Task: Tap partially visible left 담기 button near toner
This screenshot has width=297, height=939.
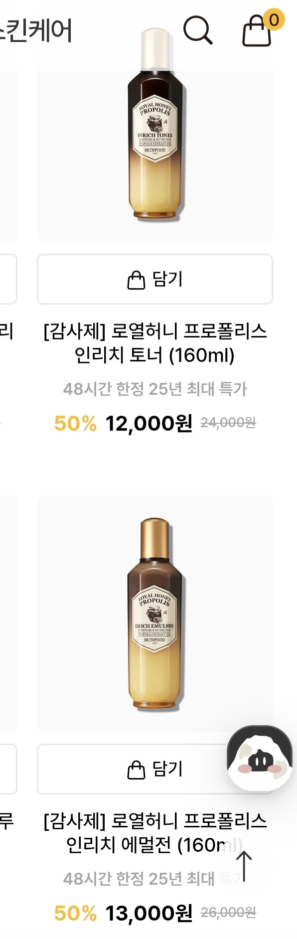Action: (8, 279)
